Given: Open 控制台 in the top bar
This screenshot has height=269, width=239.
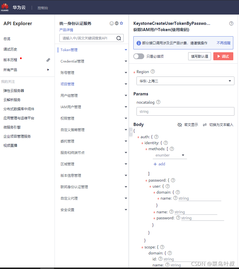Looking at the screenshot, I should (x=43, y=8).
